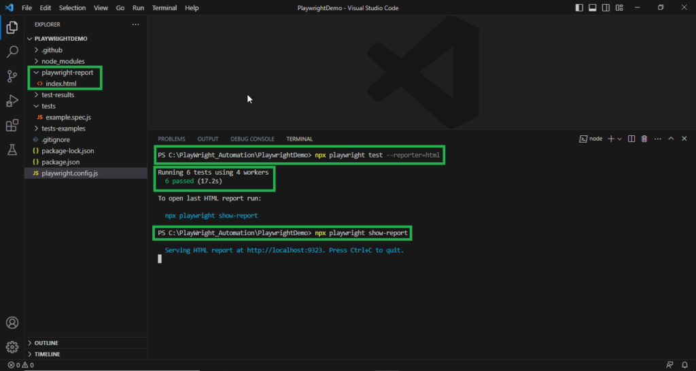Open the Extensions view
Screen dimensions: 696x371
(x=12, y=125)
